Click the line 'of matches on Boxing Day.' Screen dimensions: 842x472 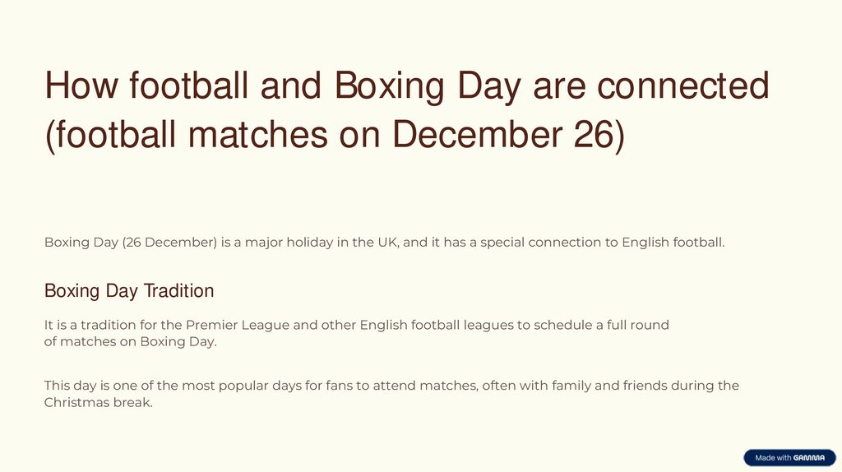[130, 341]
